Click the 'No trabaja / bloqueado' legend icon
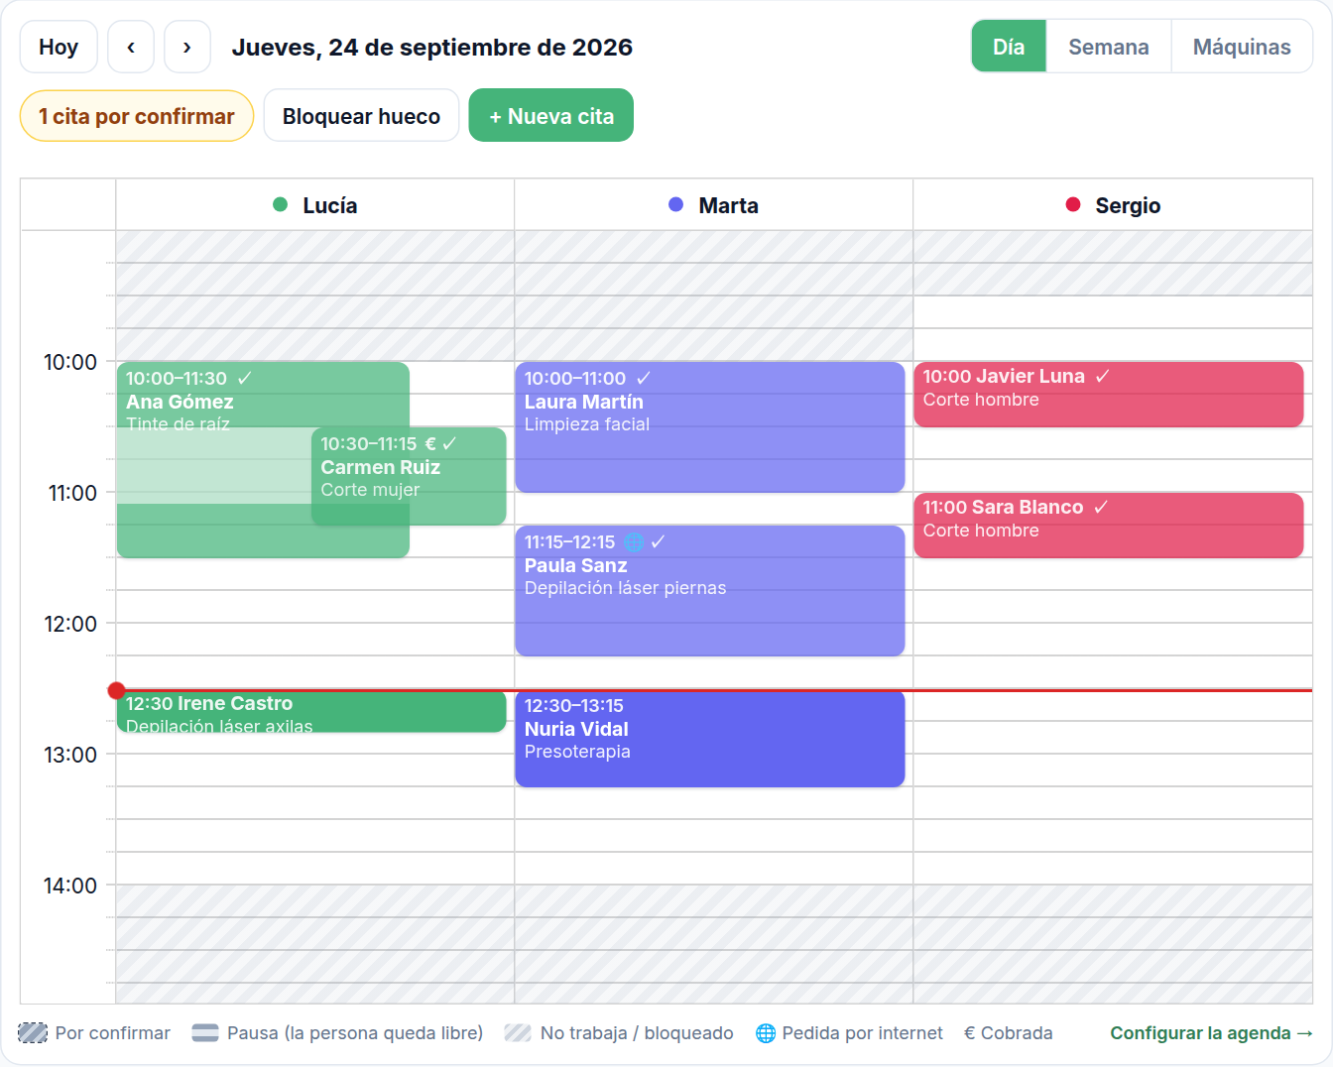 tap(518, 1033)
